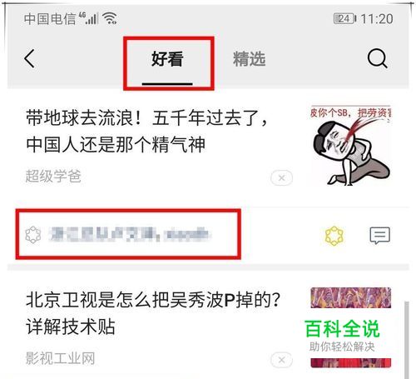Tap the blurred friend recommendation text
Image resolution: width=416 pixels, height=379 pixels.
click(129, 235)
